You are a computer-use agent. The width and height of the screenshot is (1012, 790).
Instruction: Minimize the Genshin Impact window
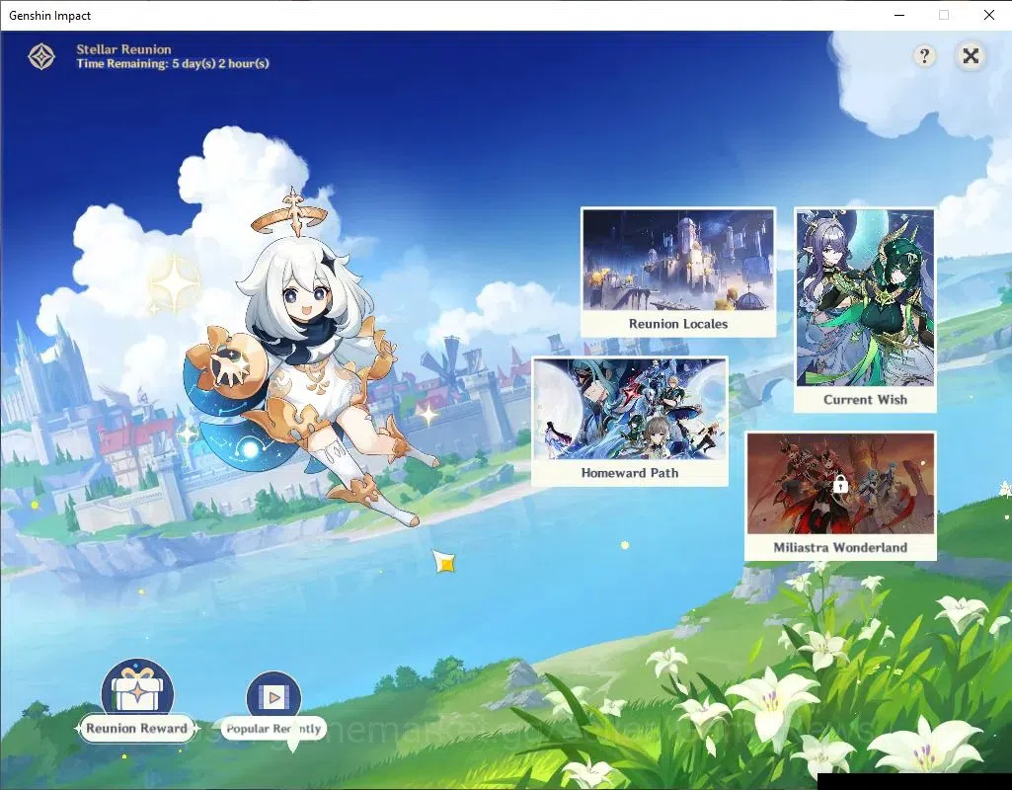point(899,15)
